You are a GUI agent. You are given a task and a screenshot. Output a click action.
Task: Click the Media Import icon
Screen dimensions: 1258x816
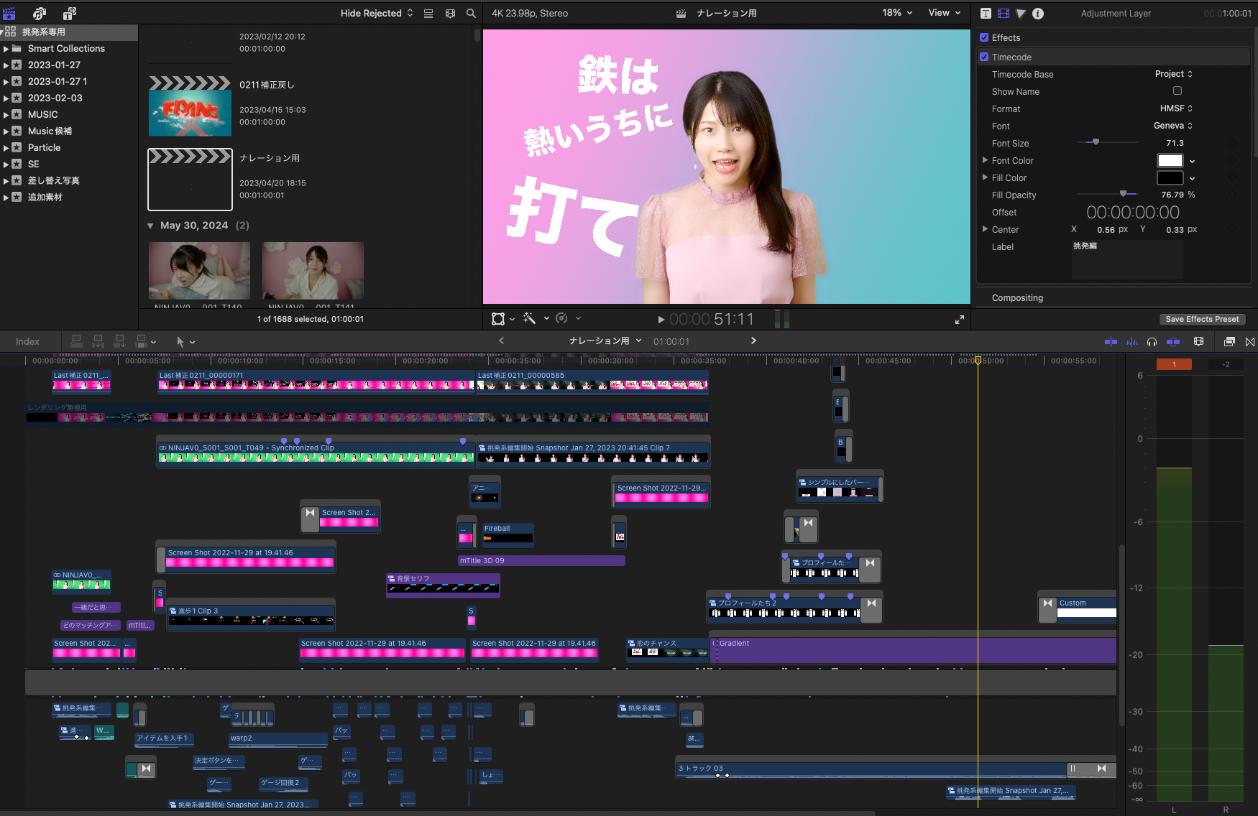(9, 13)
